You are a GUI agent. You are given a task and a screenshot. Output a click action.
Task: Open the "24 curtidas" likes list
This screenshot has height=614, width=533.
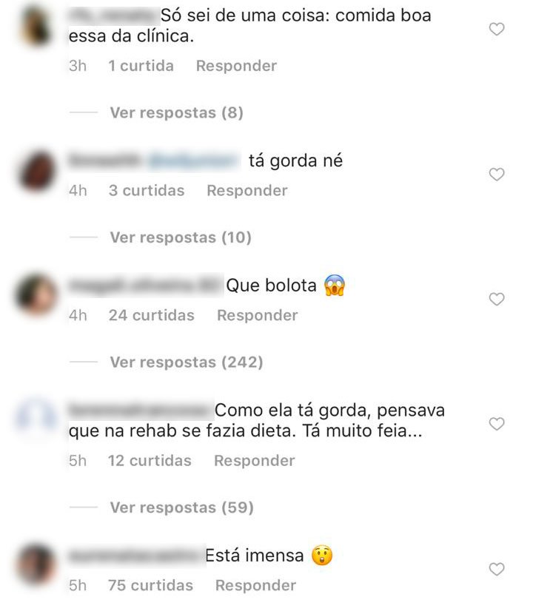(151, 315)
